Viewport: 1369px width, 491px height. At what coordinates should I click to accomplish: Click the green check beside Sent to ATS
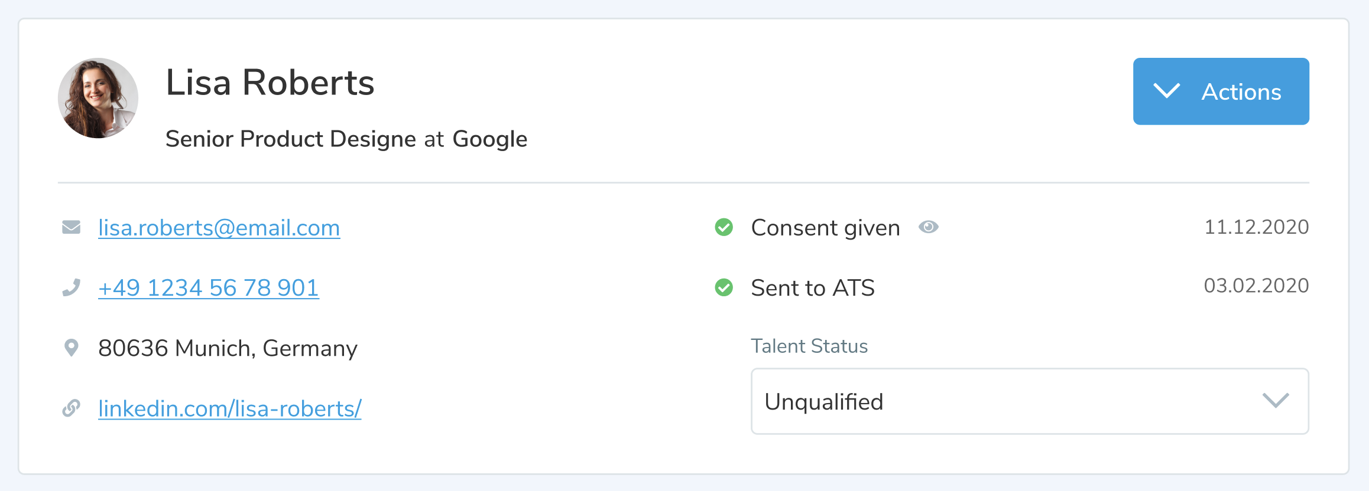tap(724, 287)
